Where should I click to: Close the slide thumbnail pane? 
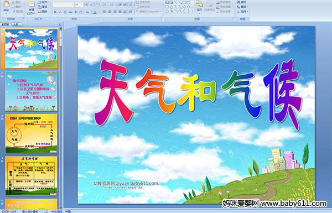coord(60,24)
